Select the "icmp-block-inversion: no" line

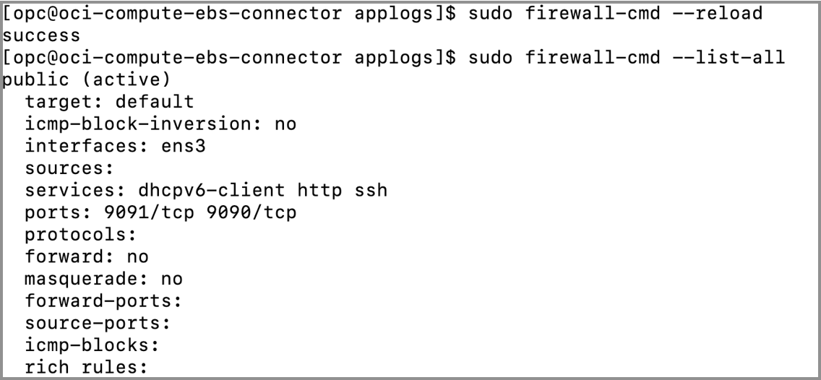click(160, 124)
